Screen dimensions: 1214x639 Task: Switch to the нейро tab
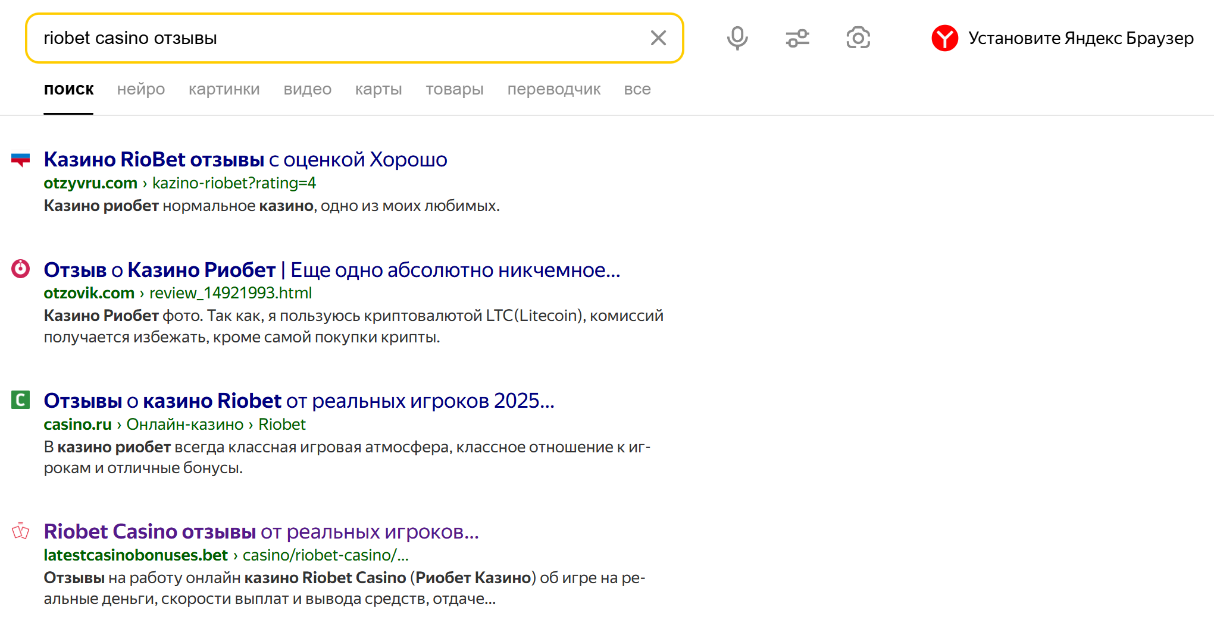(141, 89)
